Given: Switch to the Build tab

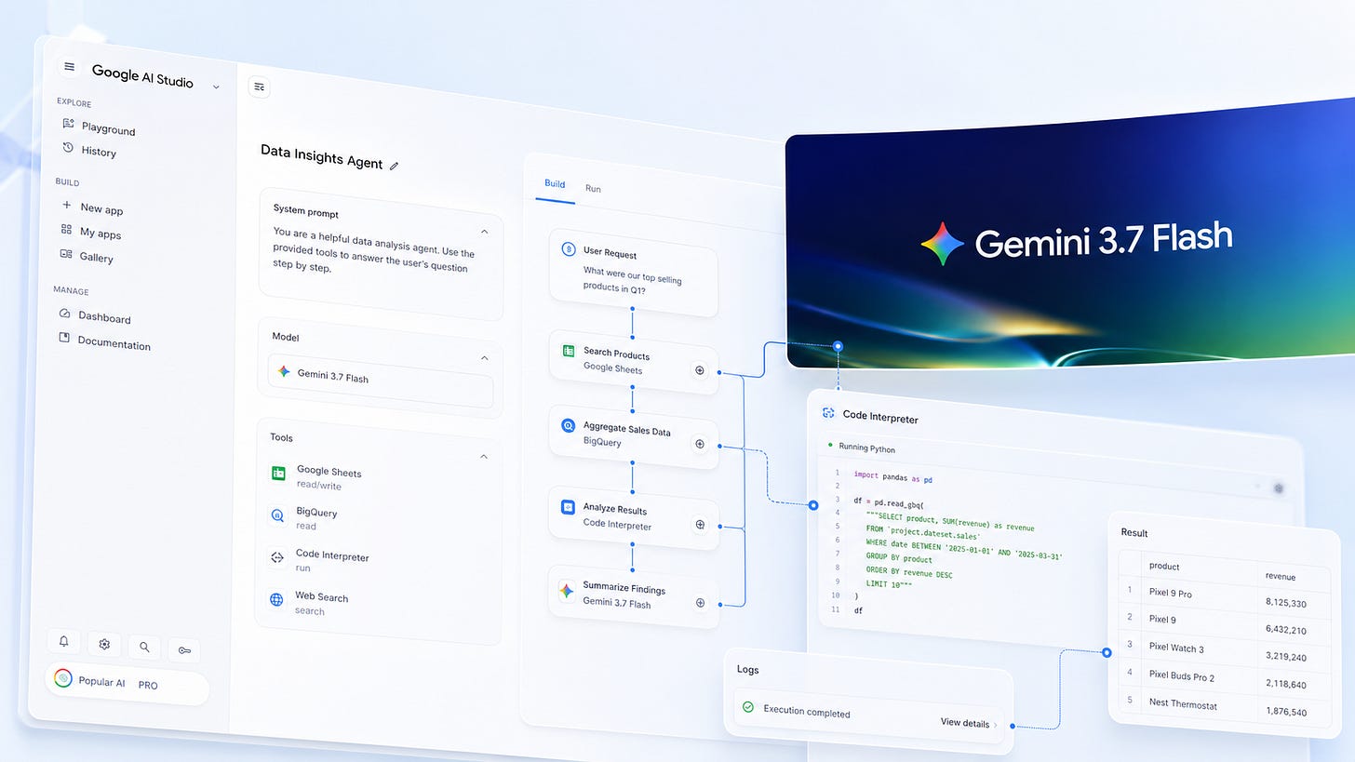Looking at the screenshot, I should point(555,183).
